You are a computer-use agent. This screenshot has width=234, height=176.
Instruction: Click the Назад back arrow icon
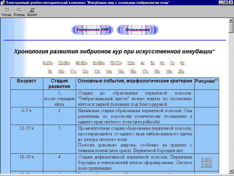coord(6,10)
